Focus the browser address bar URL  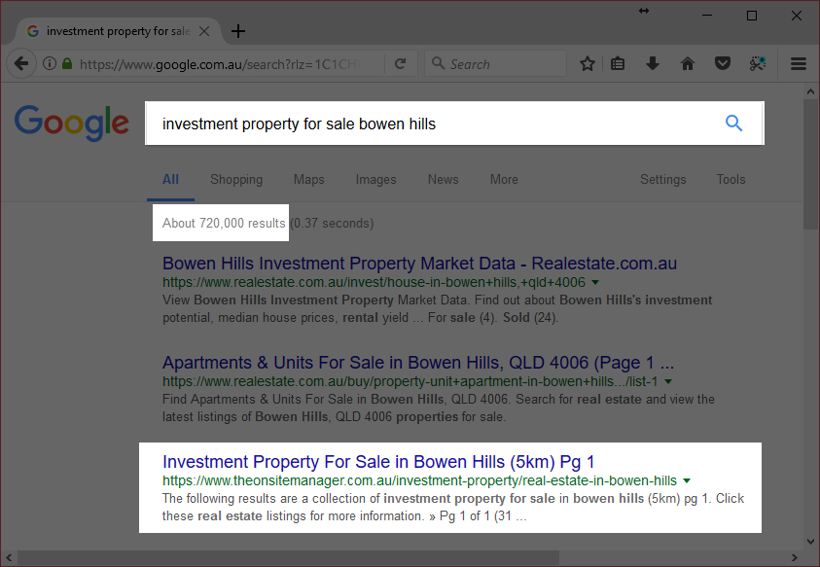pos(220,64)
